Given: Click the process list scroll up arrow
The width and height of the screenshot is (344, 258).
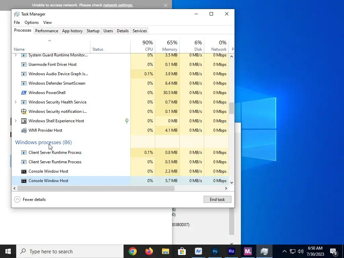Looking at the screenshot, I should click(231, 56).
